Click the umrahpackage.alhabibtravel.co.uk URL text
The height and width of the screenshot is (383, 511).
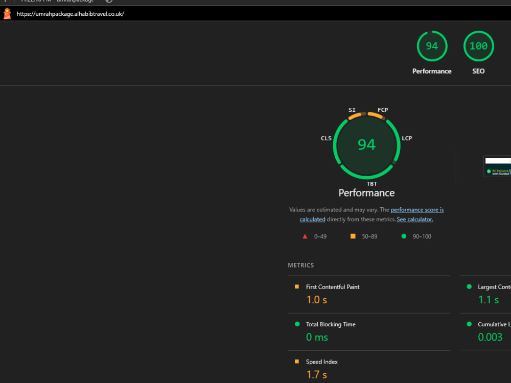click(x=71, y=14)
